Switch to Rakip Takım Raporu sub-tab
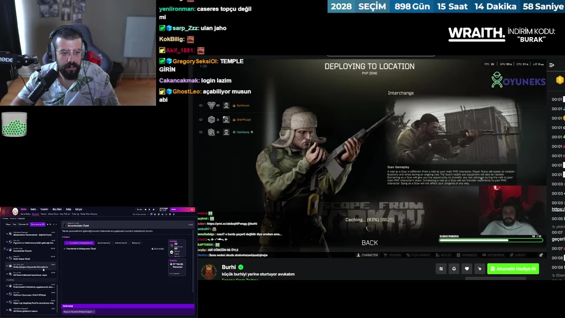565x318 pixels. pyautogui.click(x=89, y=214)
